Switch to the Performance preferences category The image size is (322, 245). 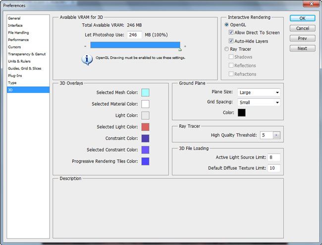coord(18,40)
